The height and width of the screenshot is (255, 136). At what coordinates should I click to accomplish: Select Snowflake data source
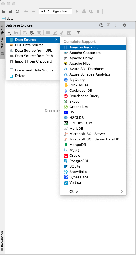(93, 172)
